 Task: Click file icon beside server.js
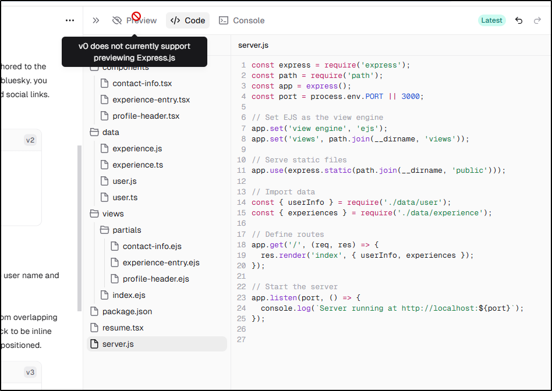tap(94, 344)
